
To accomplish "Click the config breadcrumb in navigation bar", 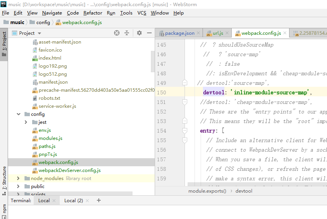I will [40, 22].
